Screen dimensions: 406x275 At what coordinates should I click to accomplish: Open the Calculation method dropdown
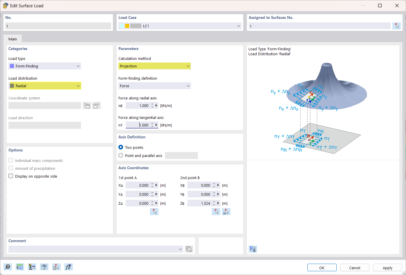click(x=188, y=66)
